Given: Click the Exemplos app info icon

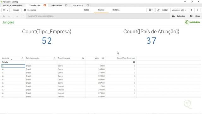Looking at the screenshot, I should pos(25,10).
